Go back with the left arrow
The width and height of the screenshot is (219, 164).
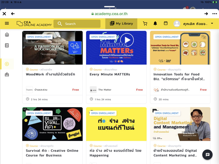click(13, 13)
